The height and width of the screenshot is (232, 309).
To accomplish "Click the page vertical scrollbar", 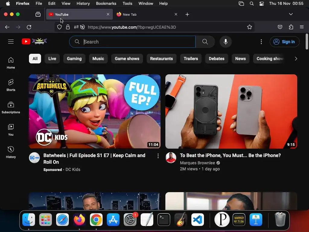I will point(307,42).
